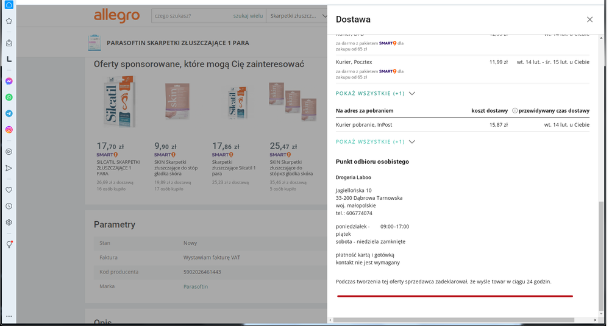
Task: Open the home icon atop the browser sidebar
Action: point(9,5)
